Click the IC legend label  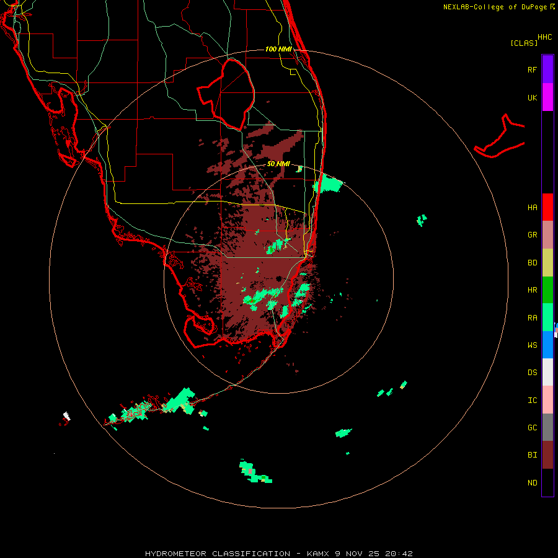[532, 401]
